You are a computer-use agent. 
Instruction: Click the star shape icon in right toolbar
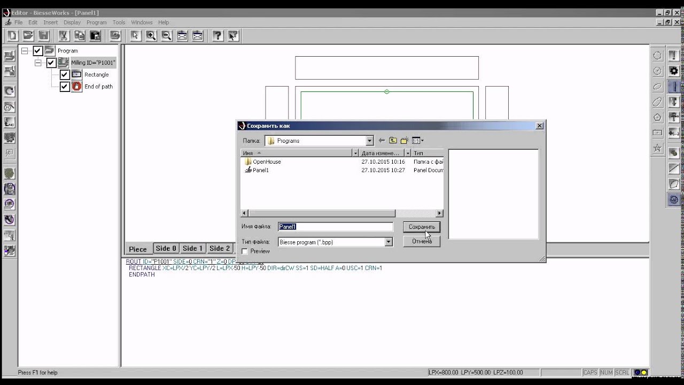pyautogui.click(x=657, y=148)
